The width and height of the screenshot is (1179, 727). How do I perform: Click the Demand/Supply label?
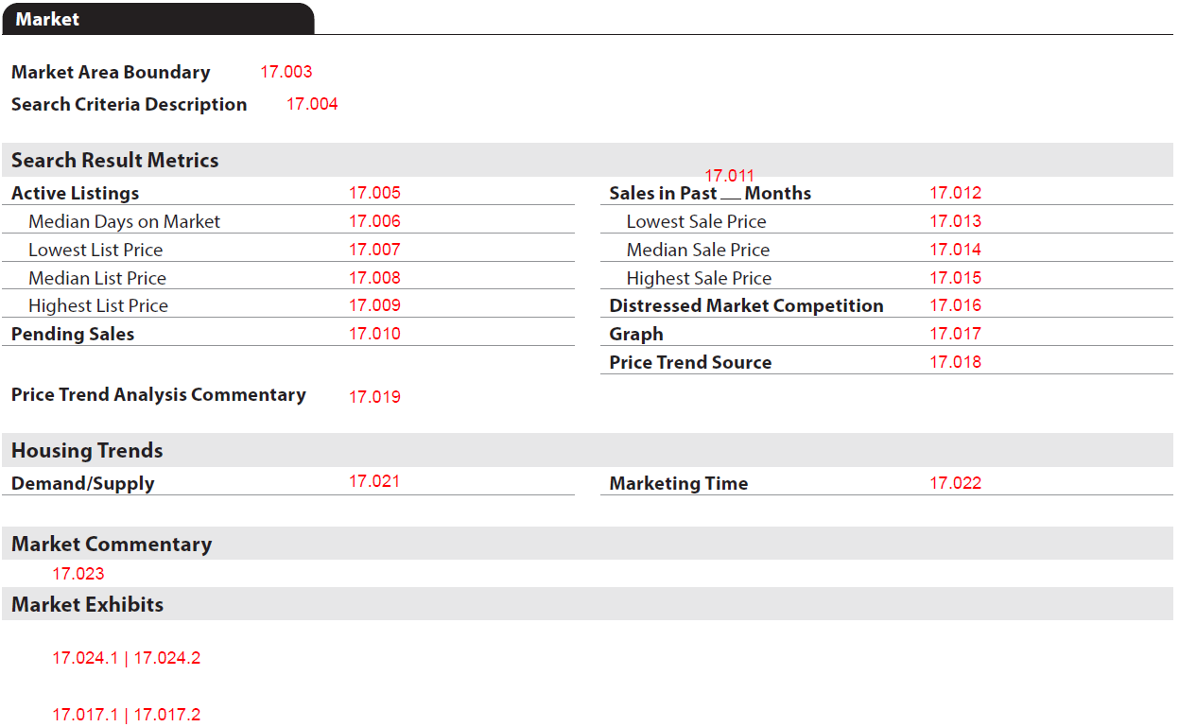(82, 484)
